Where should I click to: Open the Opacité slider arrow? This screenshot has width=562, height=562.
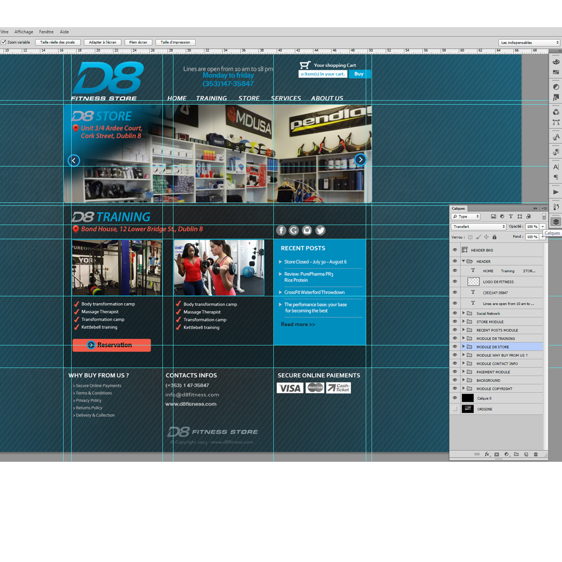(543, 227)
